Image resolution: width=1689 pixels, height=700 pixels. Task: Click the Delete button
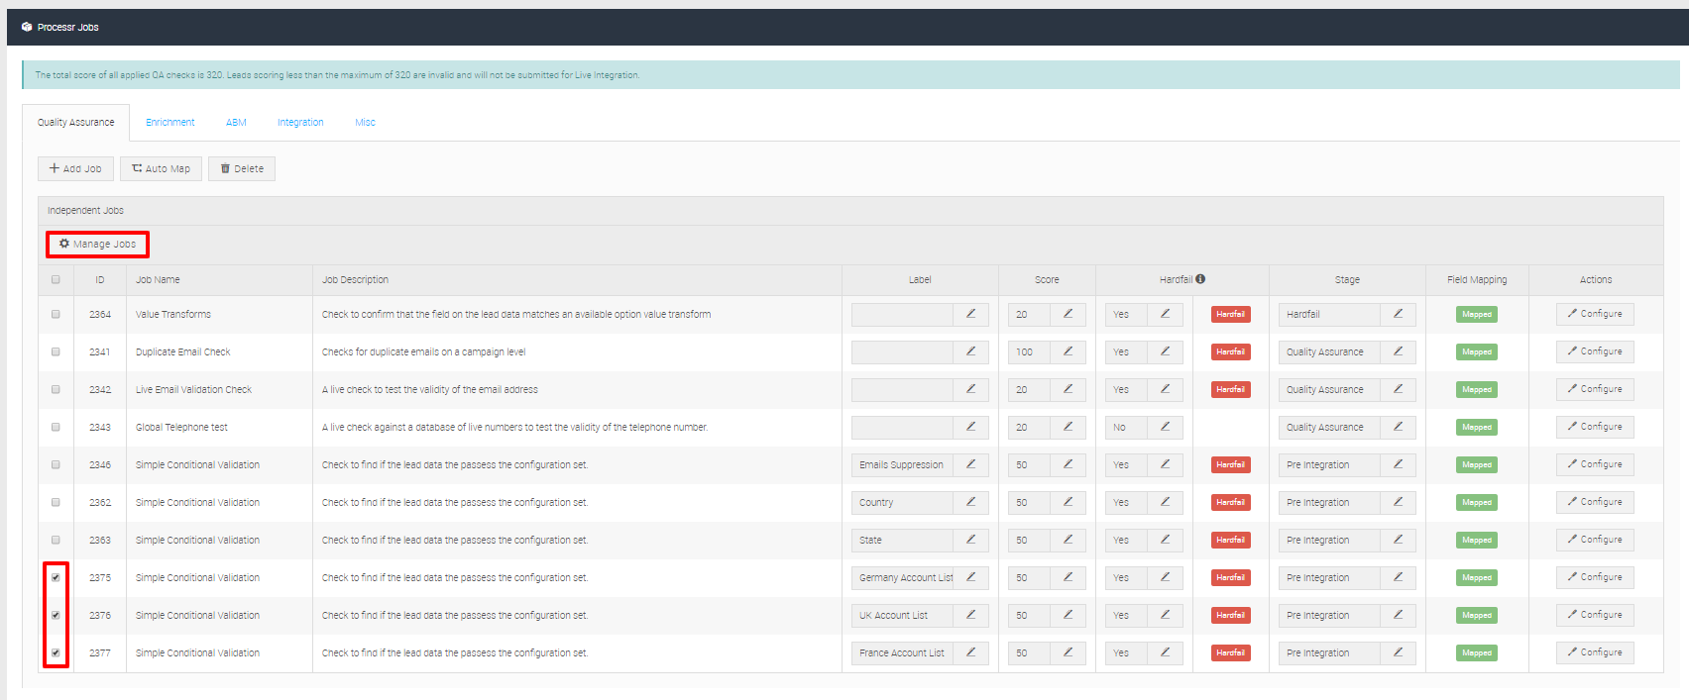(x=242, y=168)
